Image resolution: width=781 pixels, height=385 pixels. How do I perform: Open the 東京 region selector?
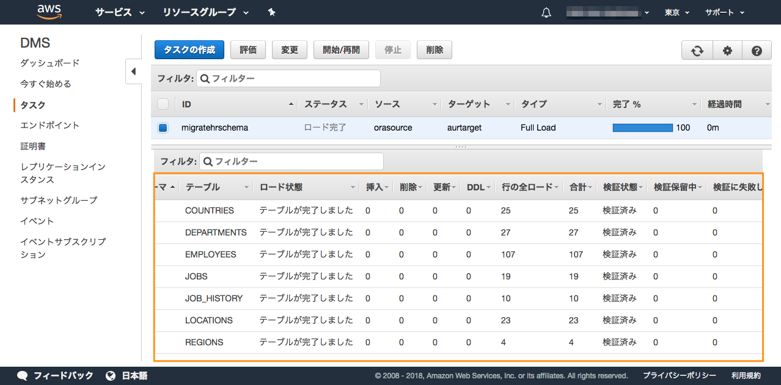pos(676,12)
